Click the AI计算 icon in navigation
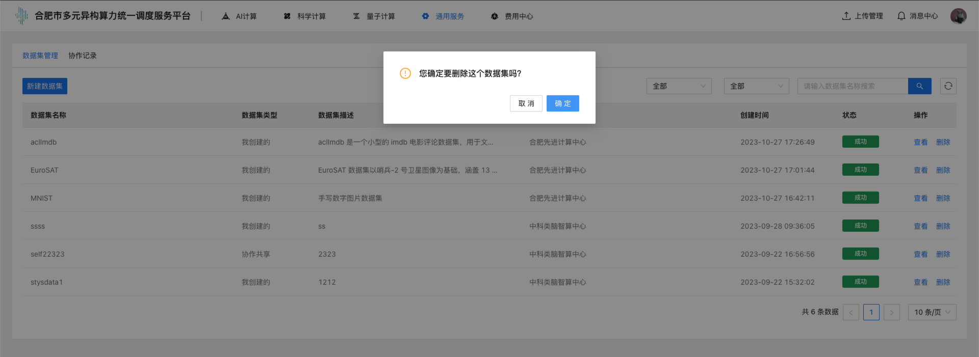The image size is (979, 357). (x=226, y=16)
